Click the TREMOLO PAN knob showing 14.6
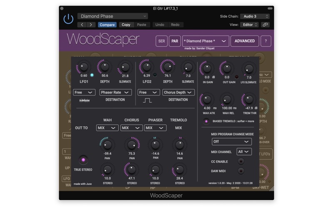 pos(180,145)
